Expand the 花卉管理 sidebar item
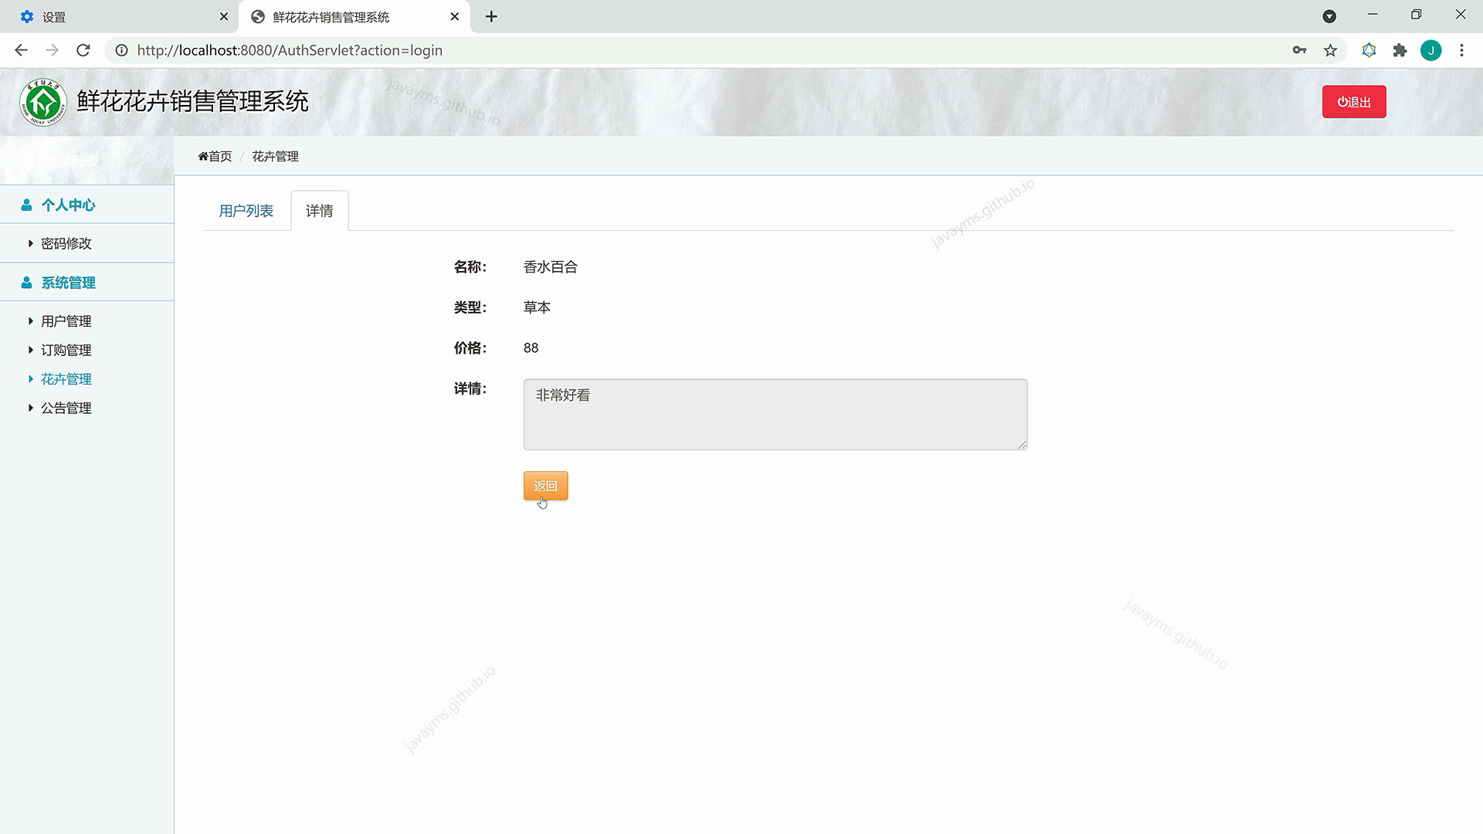Image resolution: width=1483 pixels, height=834 pixels. click(x=66, y=378)
